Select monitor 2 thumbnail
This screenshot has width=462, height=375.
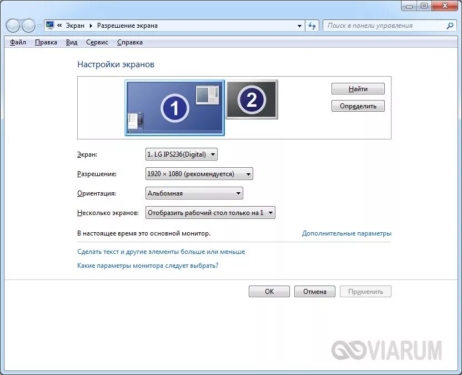pyautogui.click(x=252, y=99)
